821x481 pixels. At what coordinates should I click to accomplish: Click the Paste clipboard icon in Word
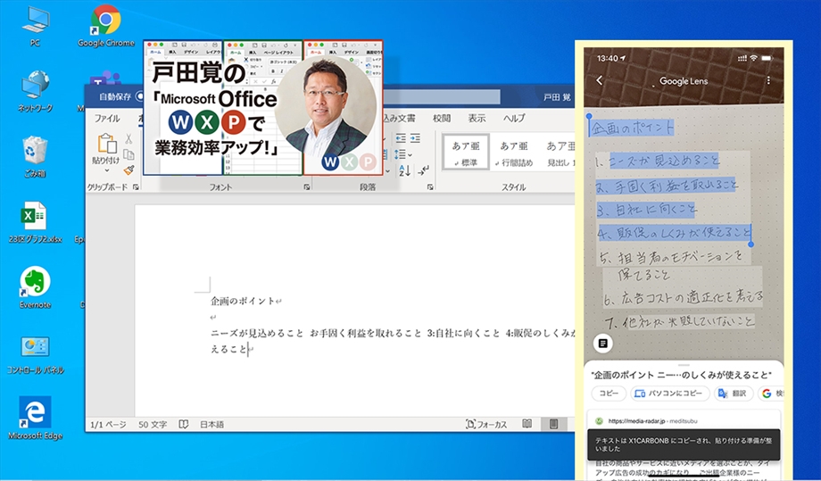point(107,144)
